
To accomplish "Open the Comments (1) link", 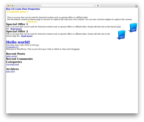I will (12, 47).
